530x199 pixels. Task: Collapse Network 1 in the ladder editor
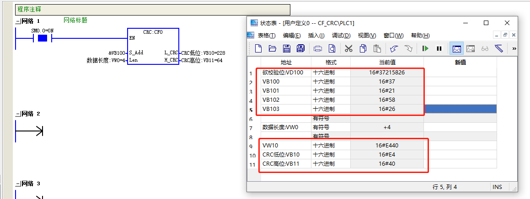(18, 21)
